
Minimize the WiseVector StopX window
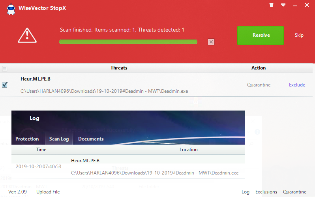pos(295,6)
